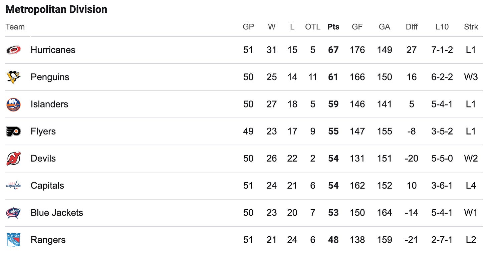Open the Penguins team link

pyautogui.click(x=50, y=77)
